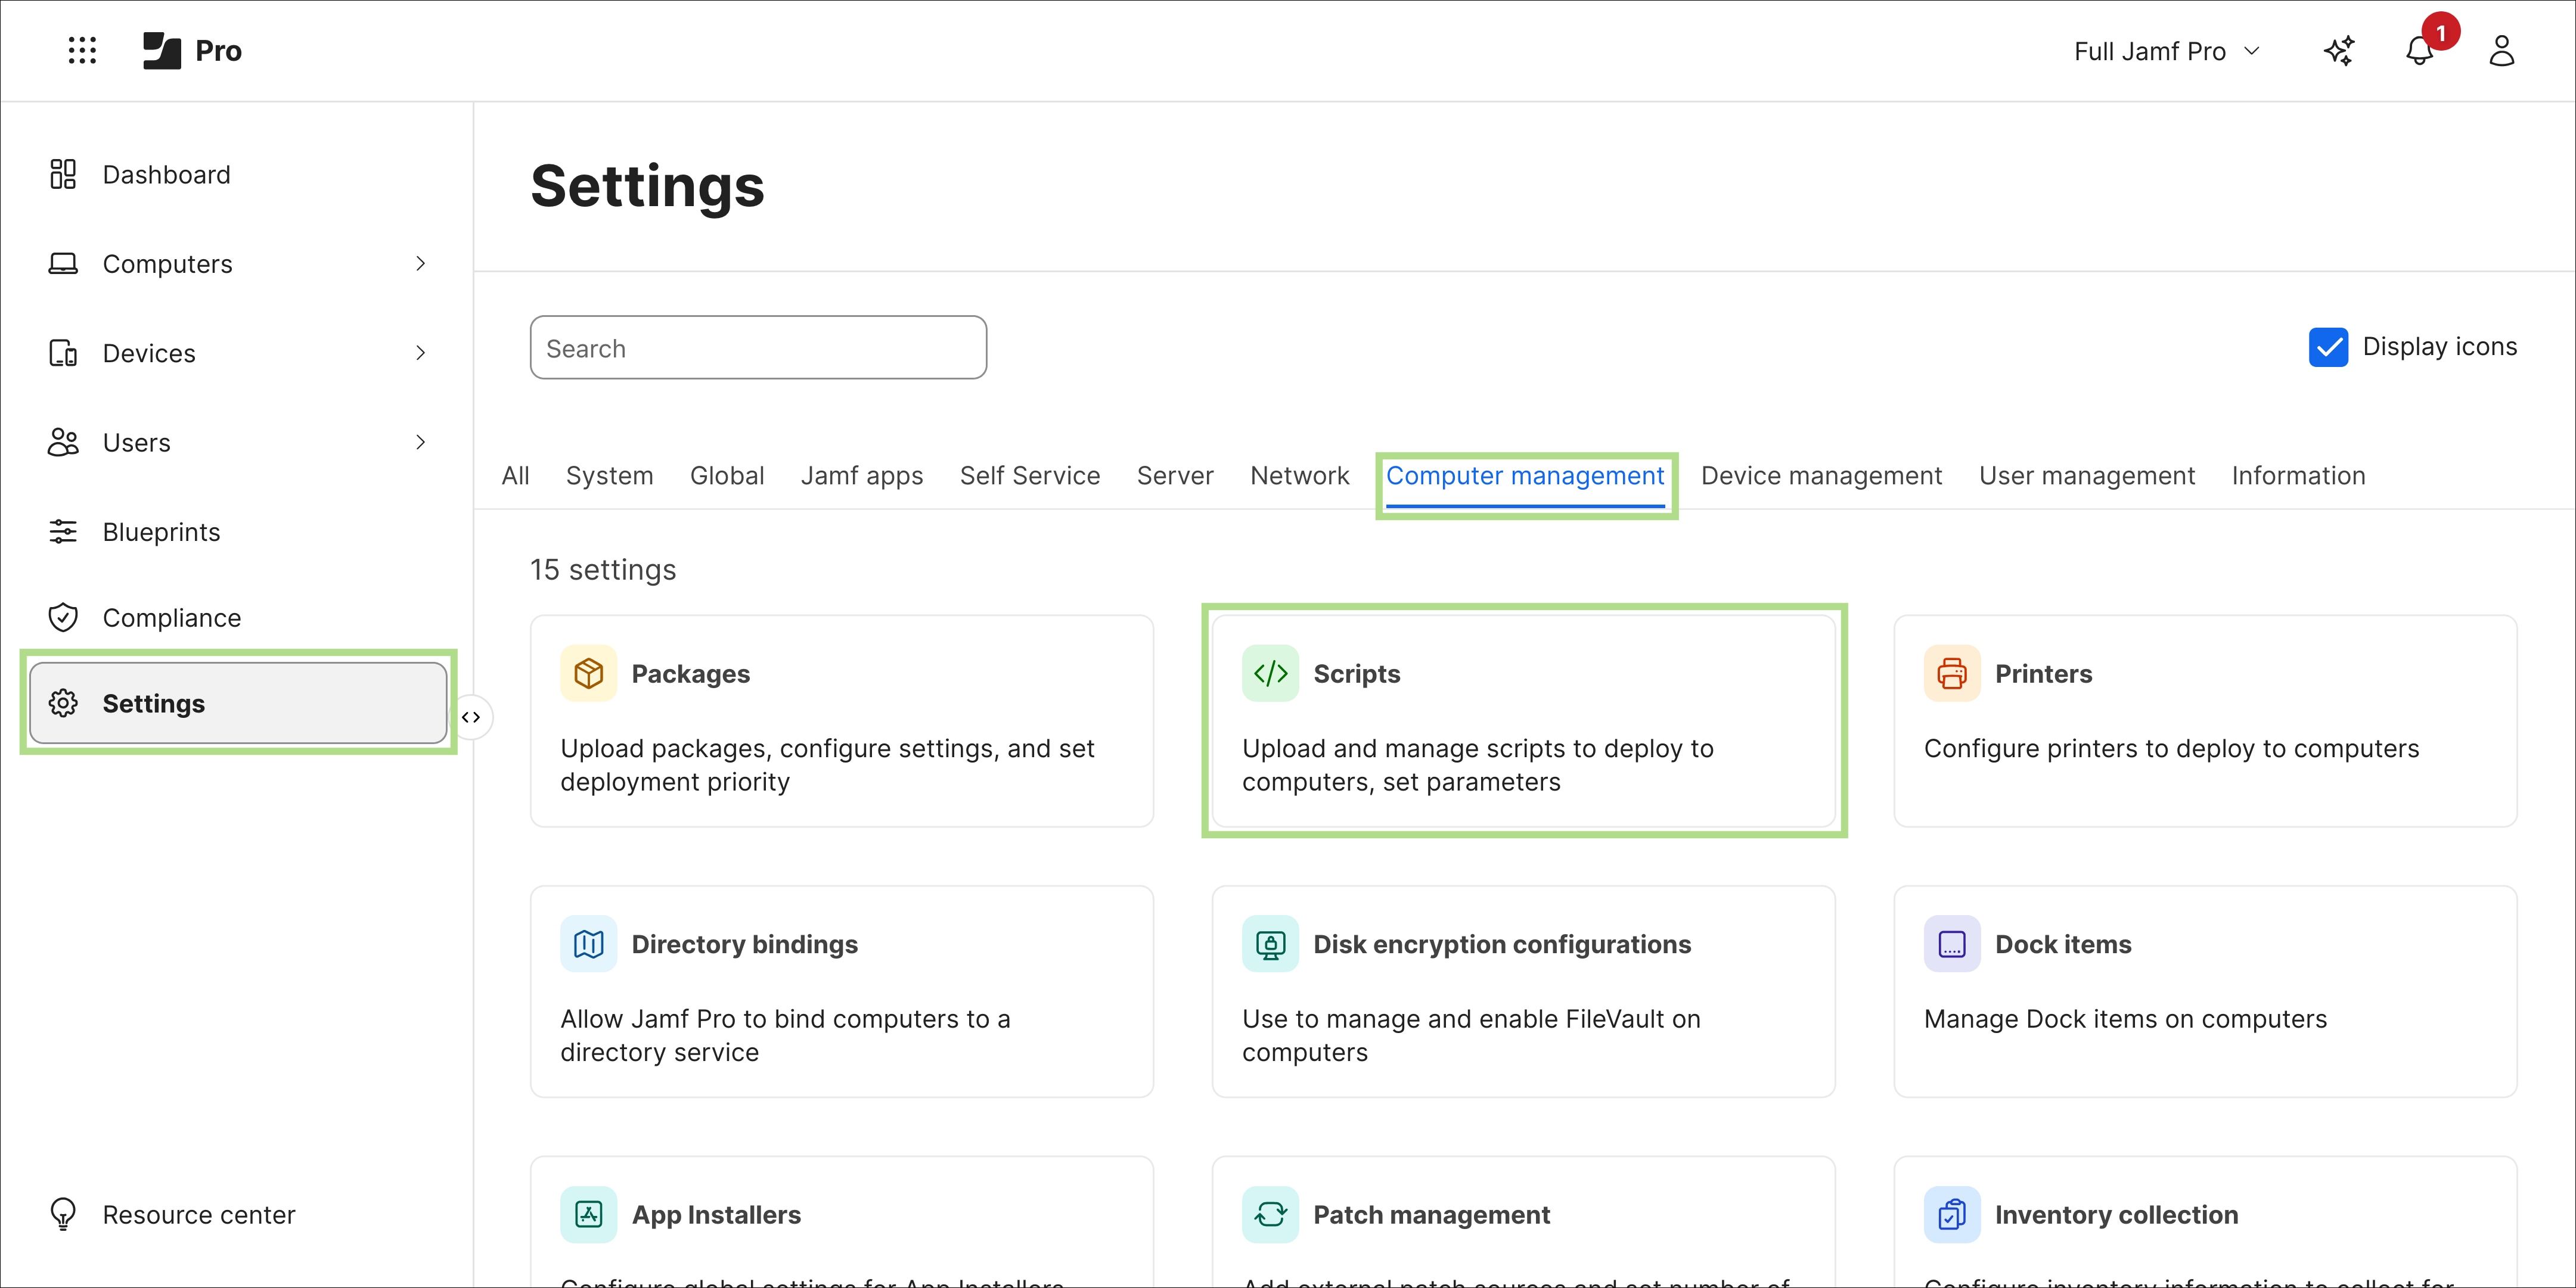
Task: Switch to the Device management tab
Action: [x=1821, y=475]
